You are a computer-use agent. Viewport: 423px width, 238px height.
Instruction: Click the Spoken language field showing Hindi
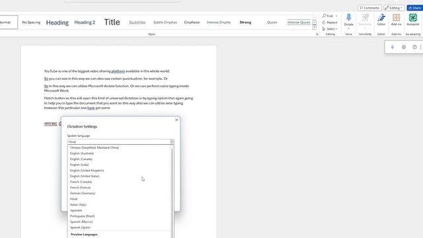click(x=119, y=141)
